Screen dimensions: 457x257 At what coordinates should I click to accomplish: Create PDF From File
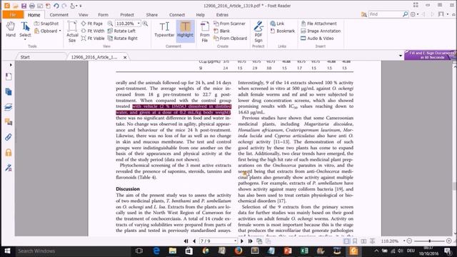205,31
